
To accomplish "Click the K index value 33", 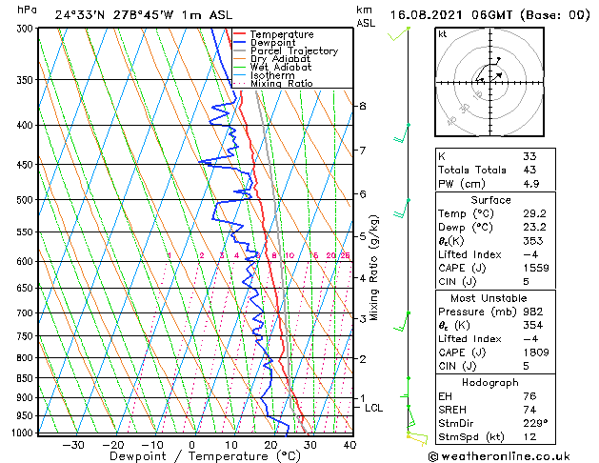I will click(x=529, y=156).
